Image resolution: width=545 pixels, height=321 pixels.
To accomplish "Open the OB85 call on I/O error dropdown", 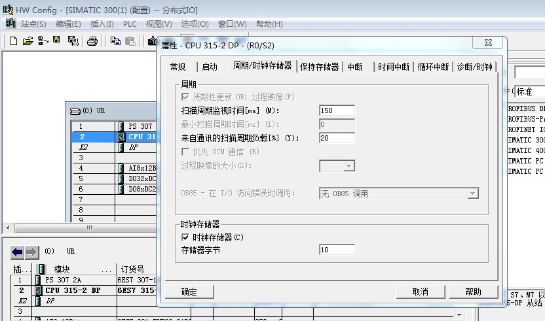I will coord(472,194).
